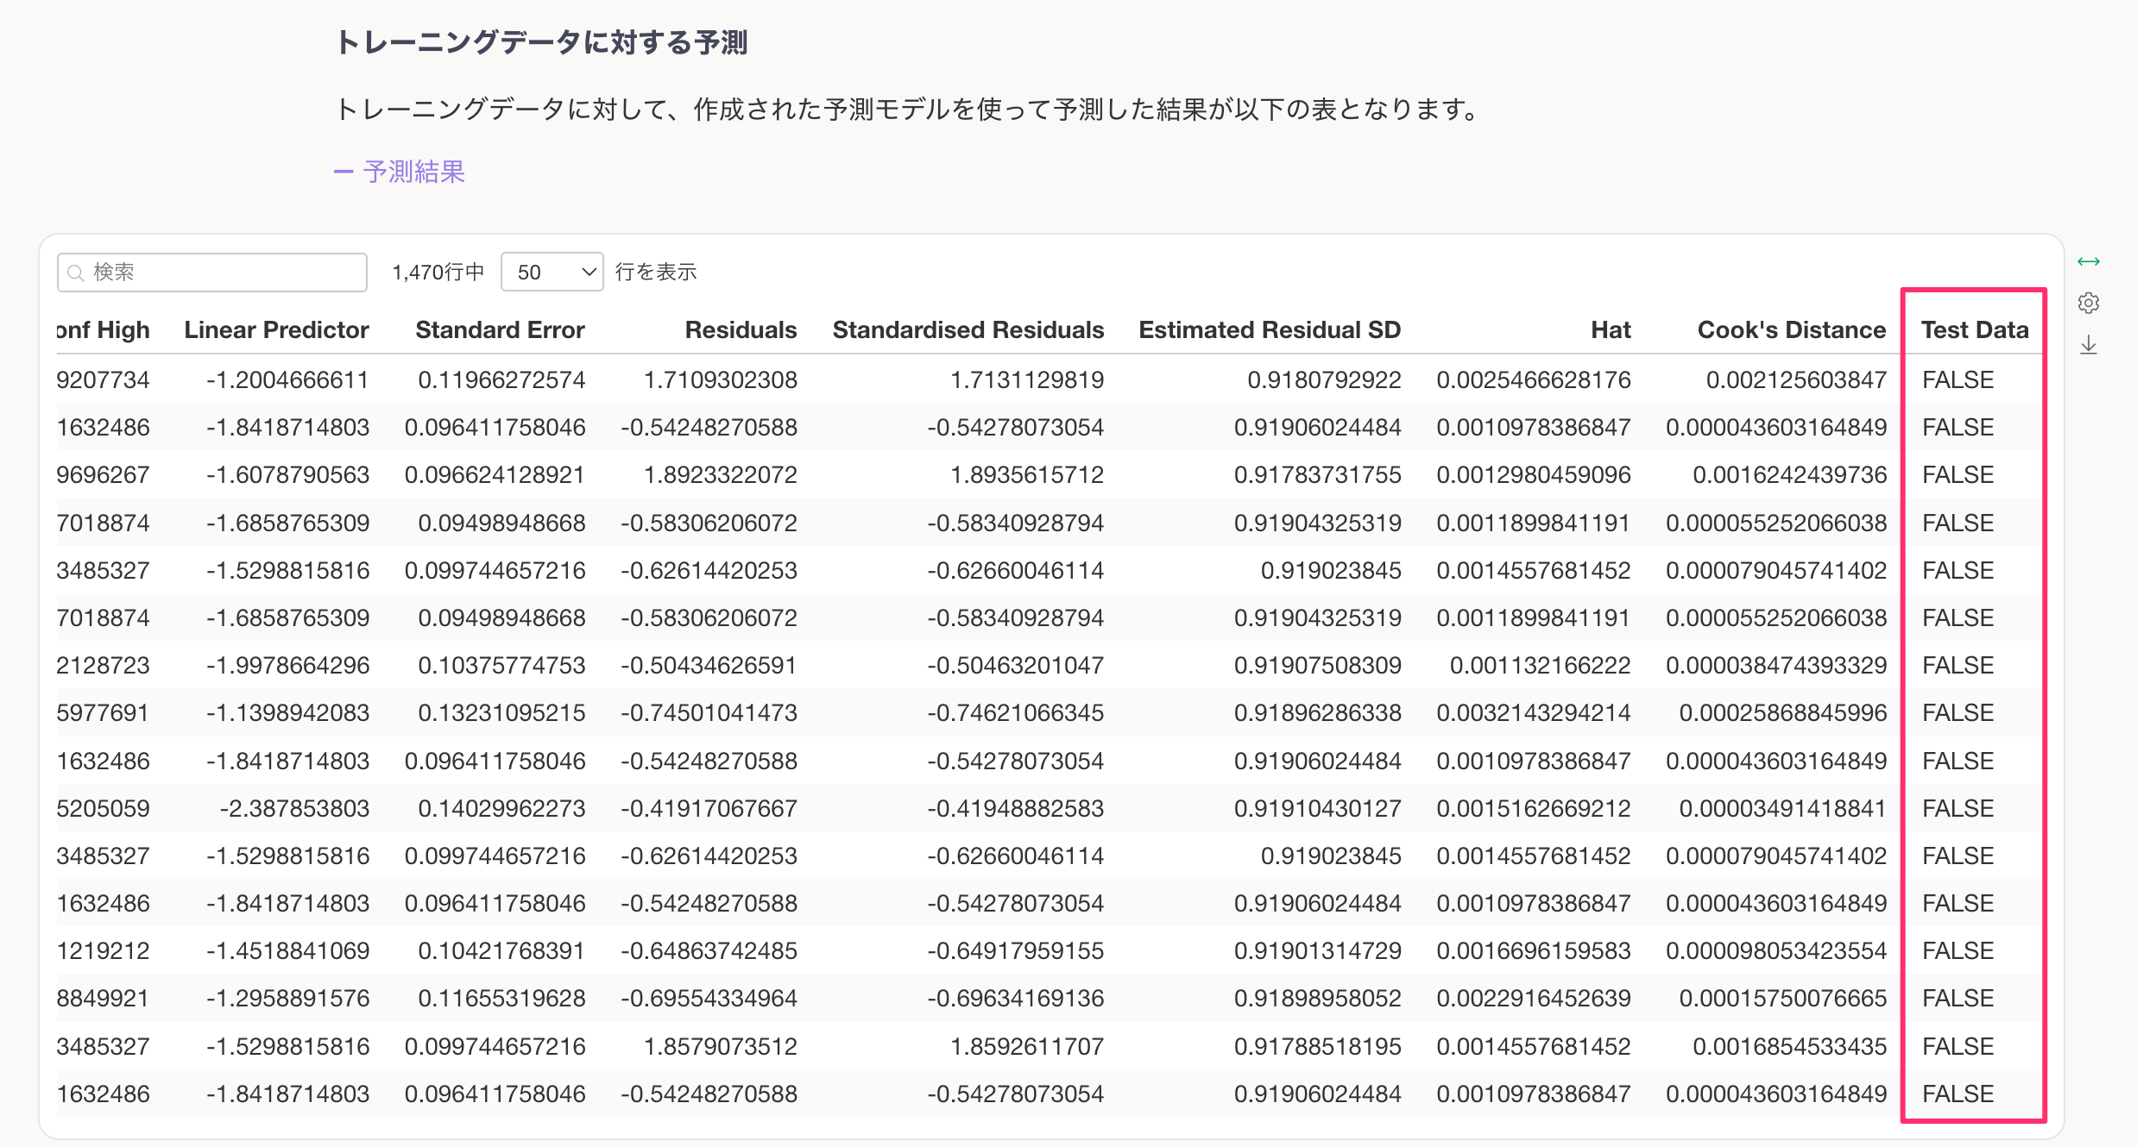Click the -2.387853803 linear predictor cell
2137x1147 pixels.
click(293, 808)
